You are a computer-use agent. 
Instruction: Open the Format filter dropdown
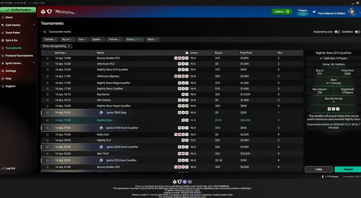(114, 40)
